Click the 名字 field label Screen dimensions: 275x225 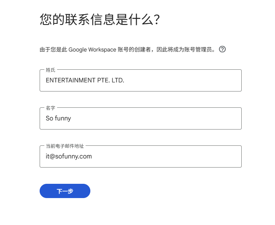[50, 108]
